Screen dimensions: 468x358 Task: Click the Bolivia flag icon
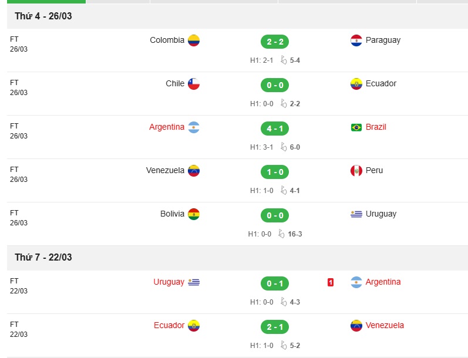coord(194,214)
